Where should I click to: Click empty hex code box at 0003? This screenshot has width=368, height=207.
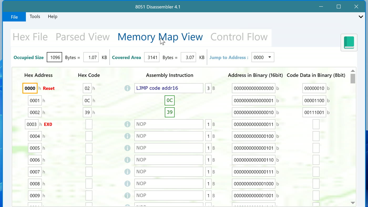click(89, 124)
